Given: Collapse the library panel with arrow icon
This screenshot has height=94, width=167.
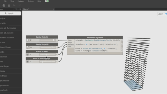Looking at the screenshot, I should 21,9.
